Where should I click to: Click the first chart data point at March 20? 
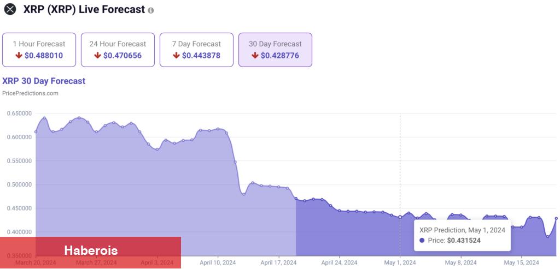[x=36, y=132]
